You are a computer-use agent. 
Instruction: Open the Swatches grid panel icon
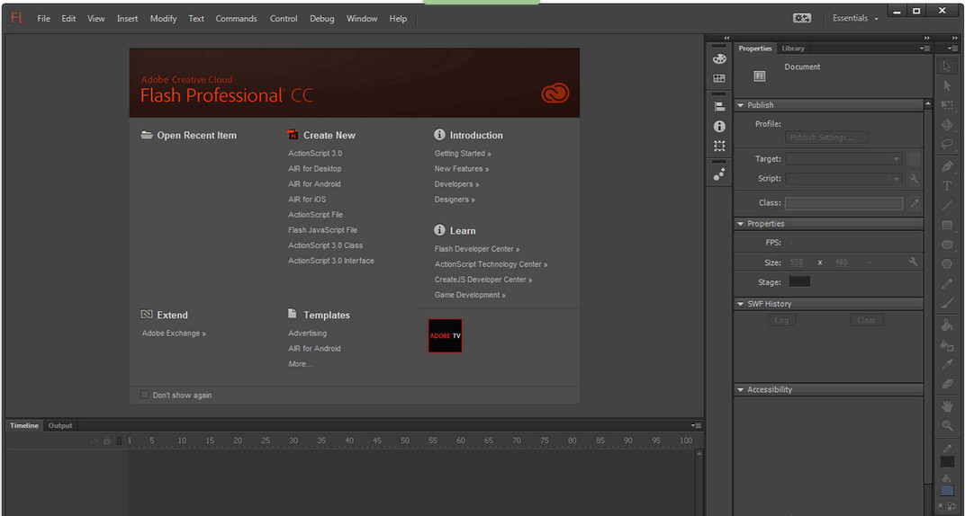coord(719,78)
